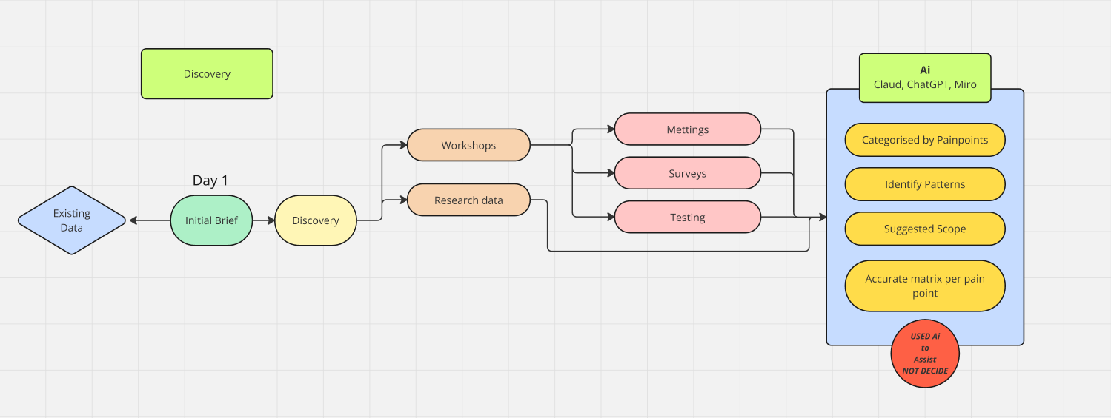The width and height of the screenshot is (1111, 418).
Task: Select the Existing Data diamond shape
Action: (x=72, y=220)
